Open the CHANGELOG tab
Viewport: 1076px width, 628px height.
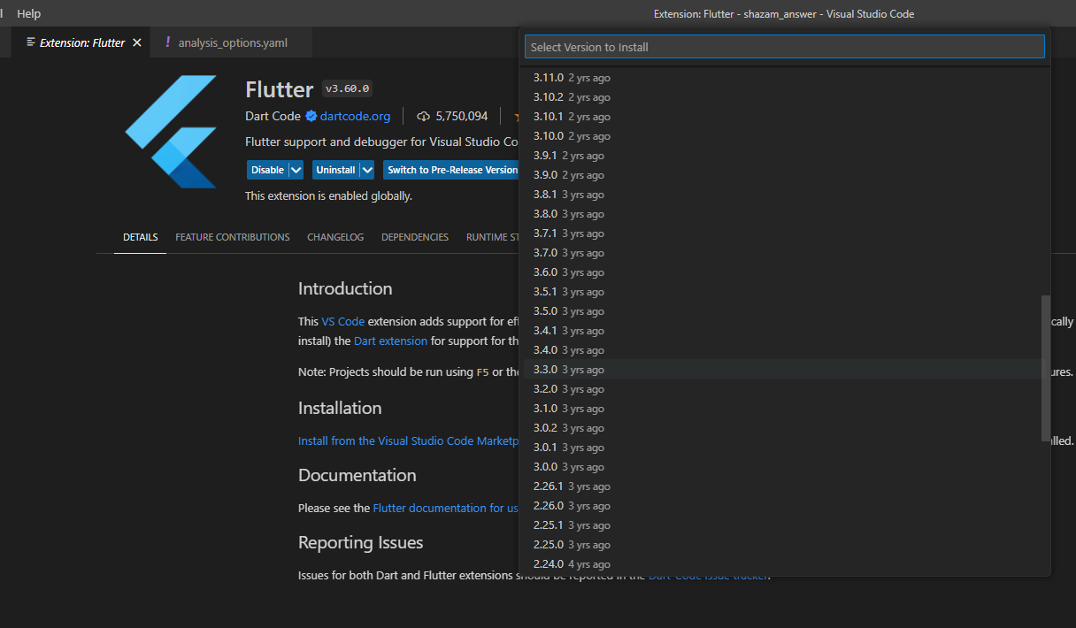(x=335, y=237)
